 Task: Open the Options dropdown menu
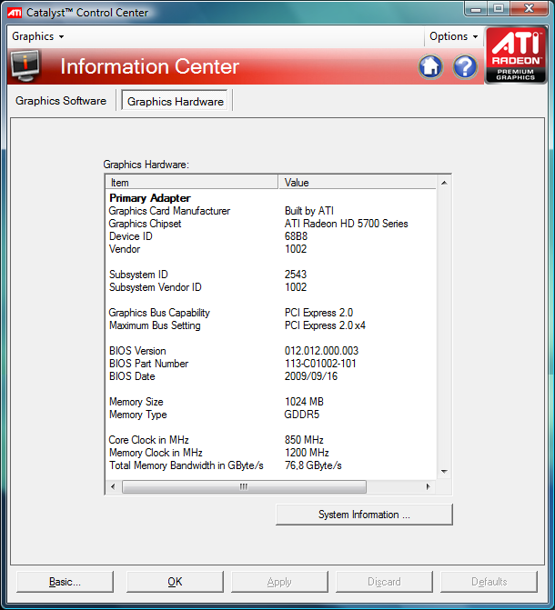pos(453,36)
